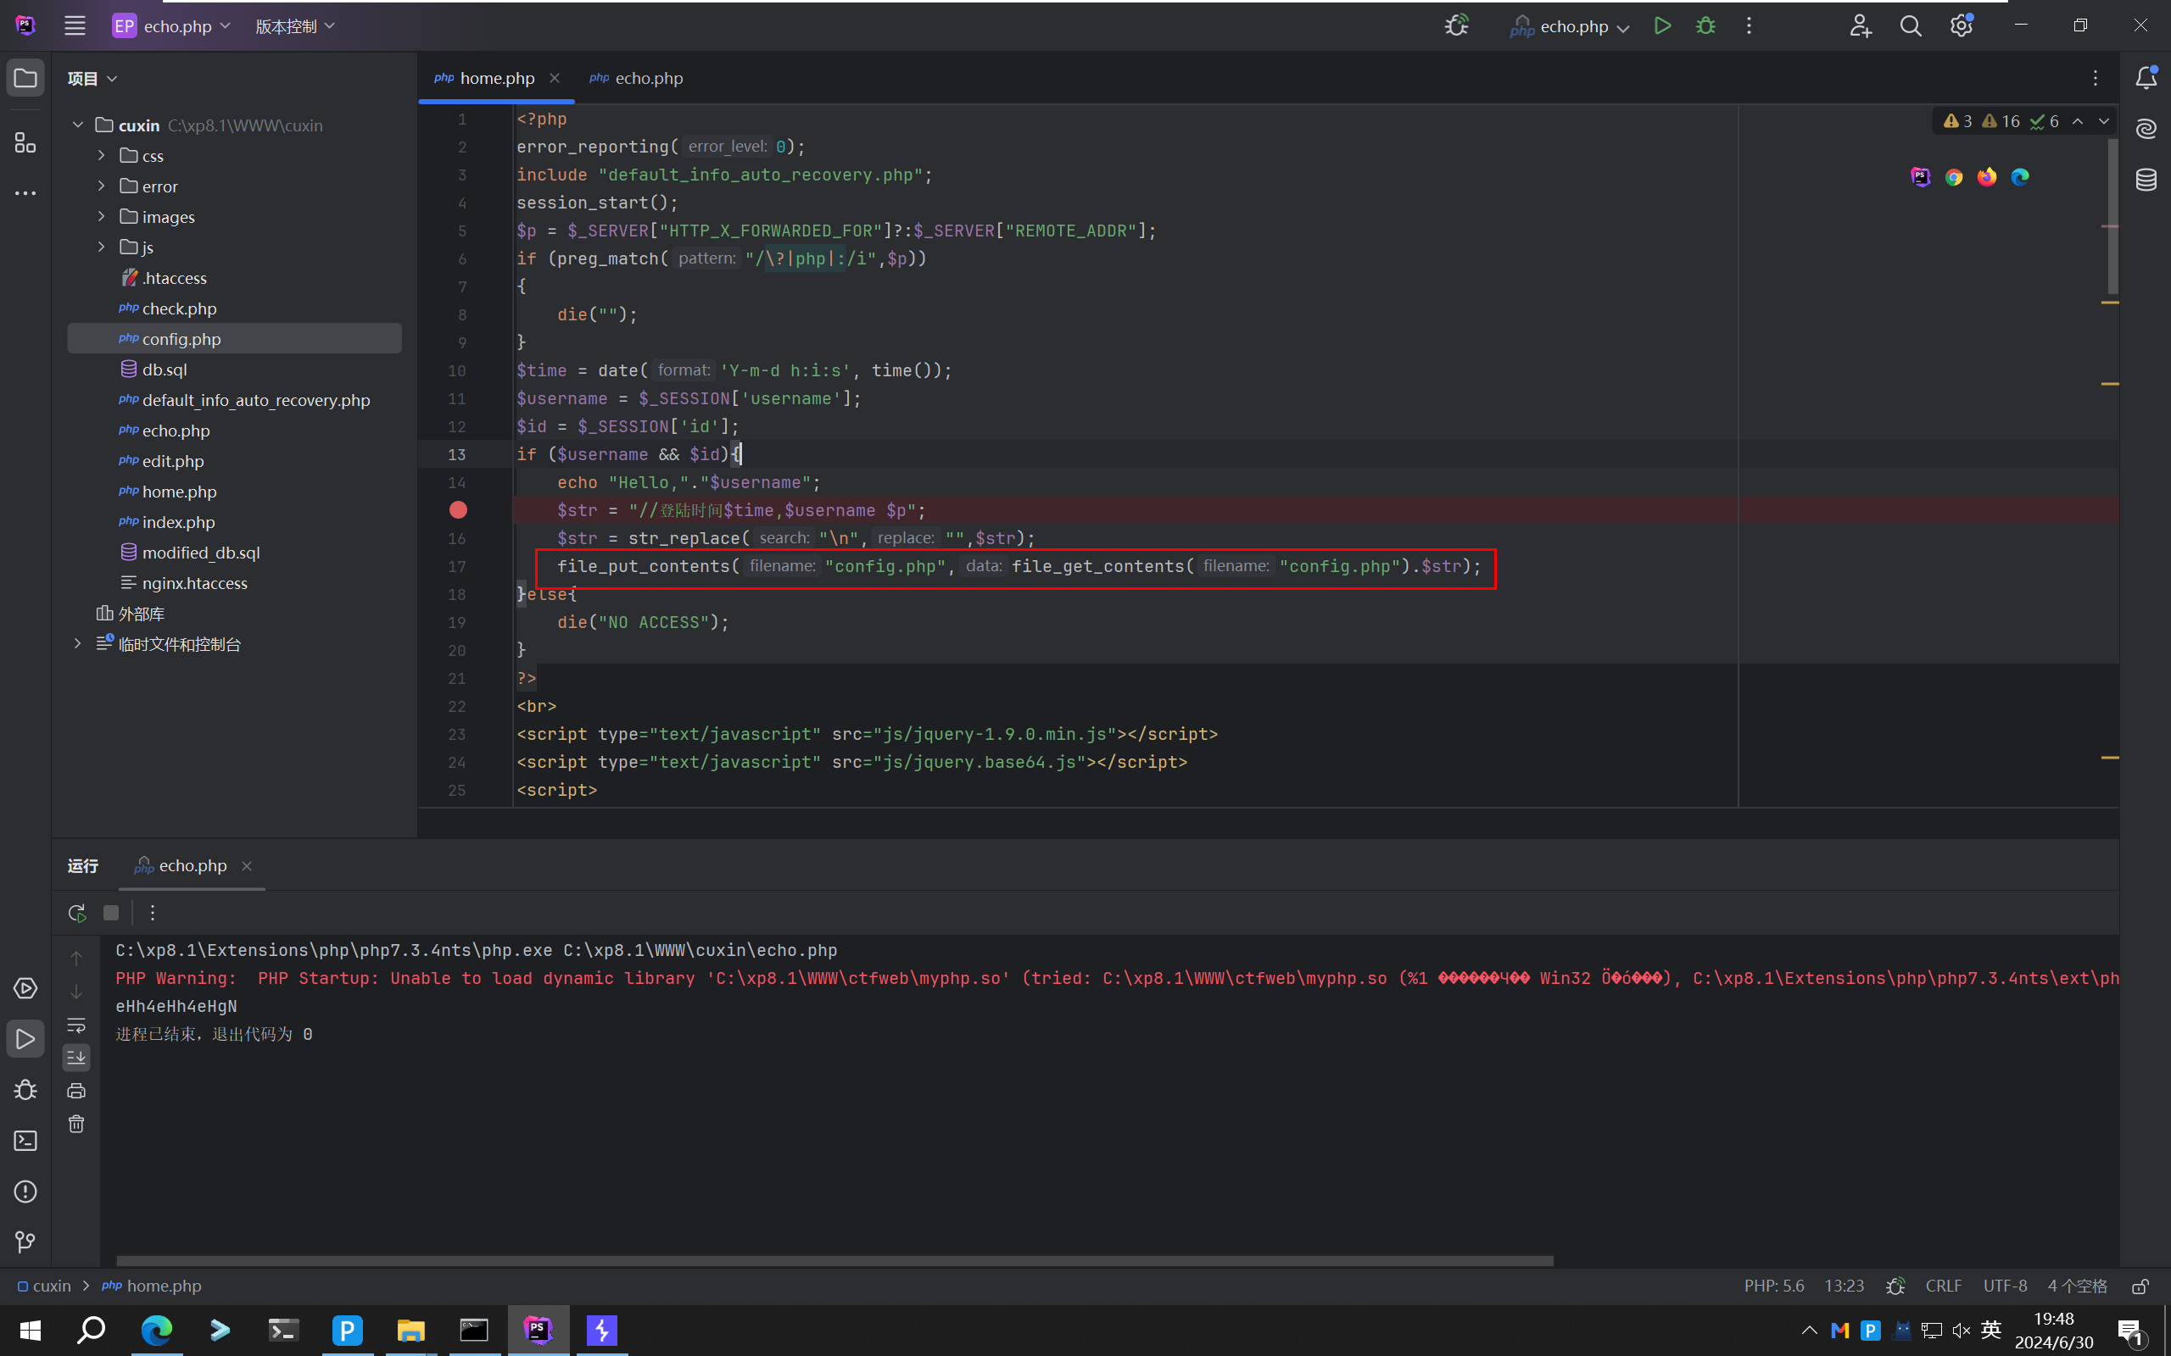Open the main hamburger menu
The height and width of the screenshot is (1356, 2171).
[75, 26]
